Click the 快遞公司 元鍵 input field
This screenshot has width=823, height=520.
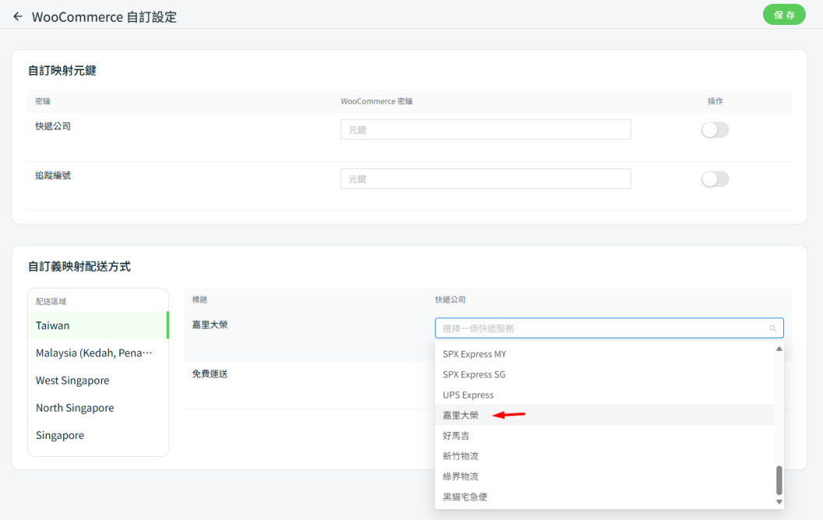point(485,130)
